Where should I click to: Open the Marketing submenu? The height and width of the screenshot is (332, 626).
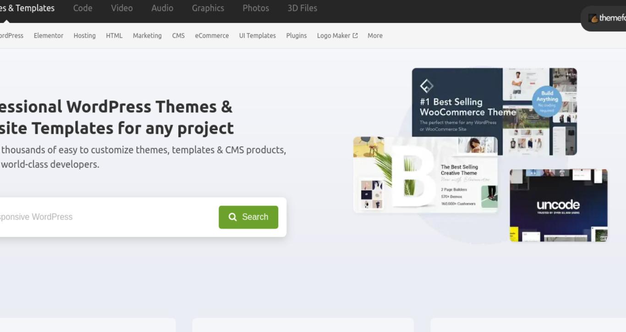coord(147,35)
